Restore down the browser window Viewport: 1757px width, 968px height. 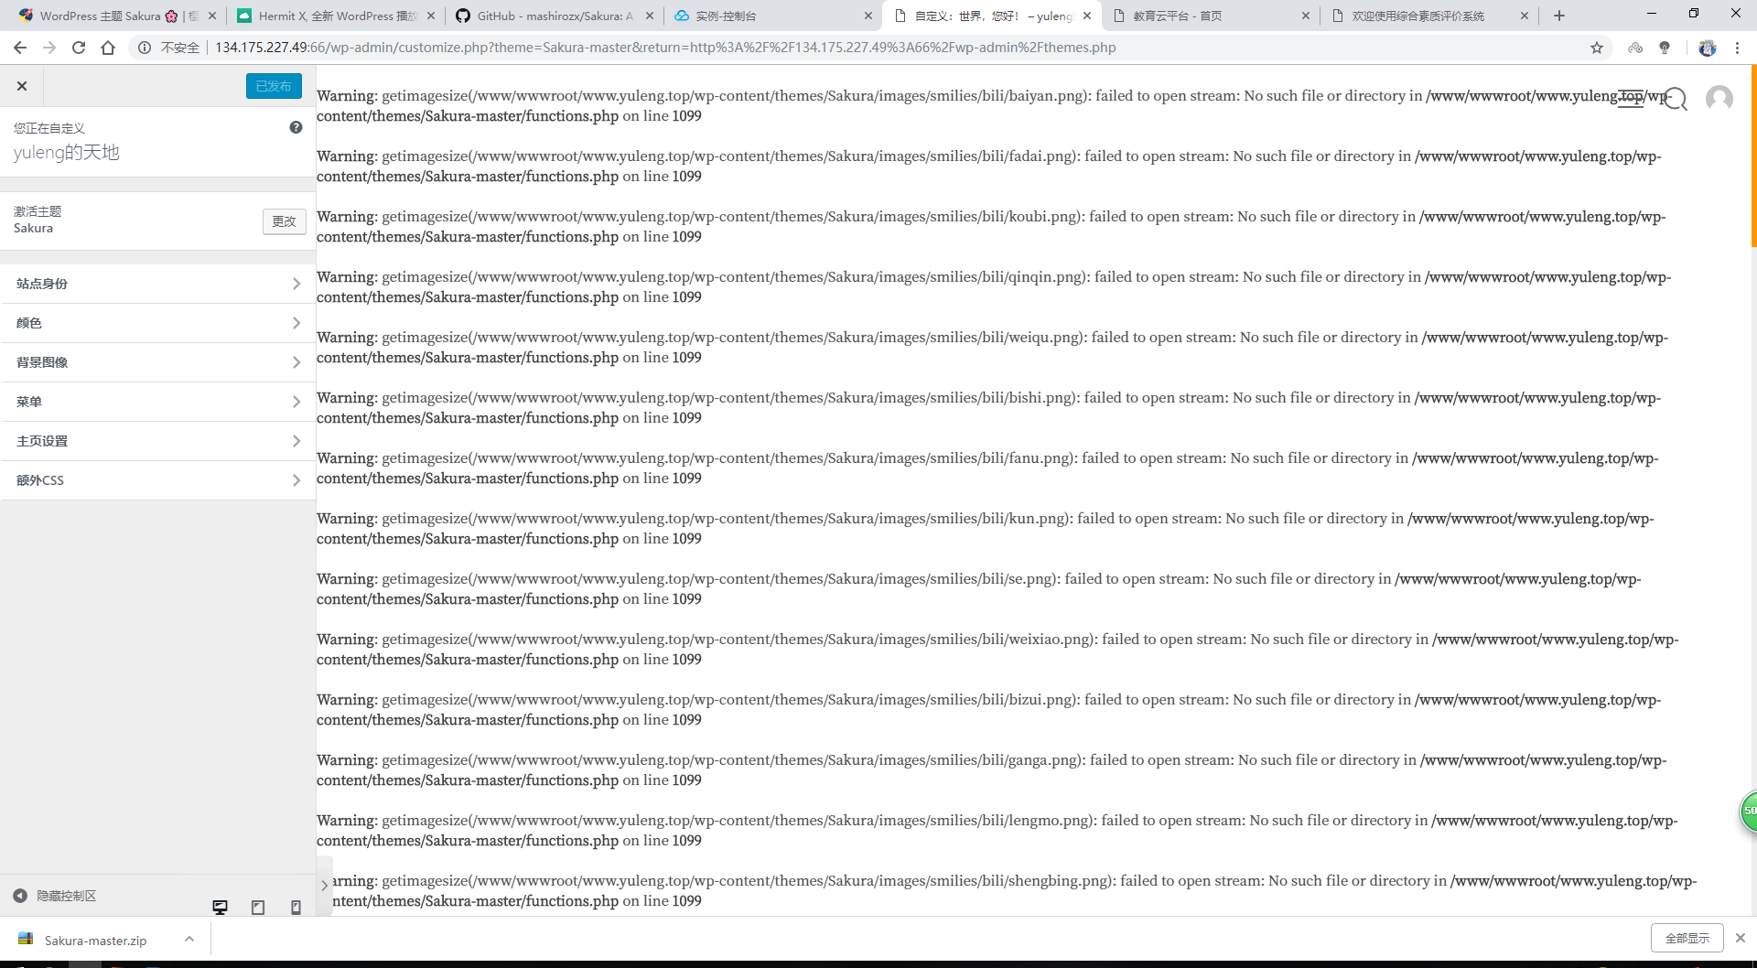1694,14
